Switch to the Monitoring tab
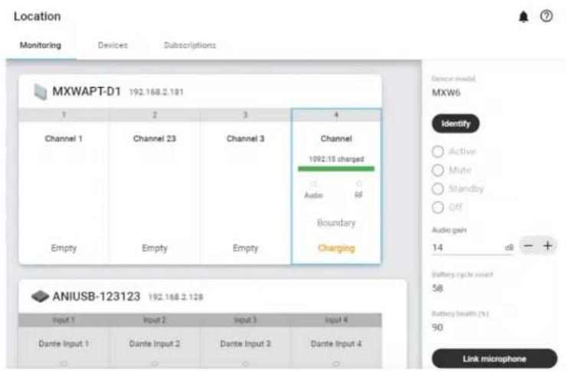 tap(41, 45)
